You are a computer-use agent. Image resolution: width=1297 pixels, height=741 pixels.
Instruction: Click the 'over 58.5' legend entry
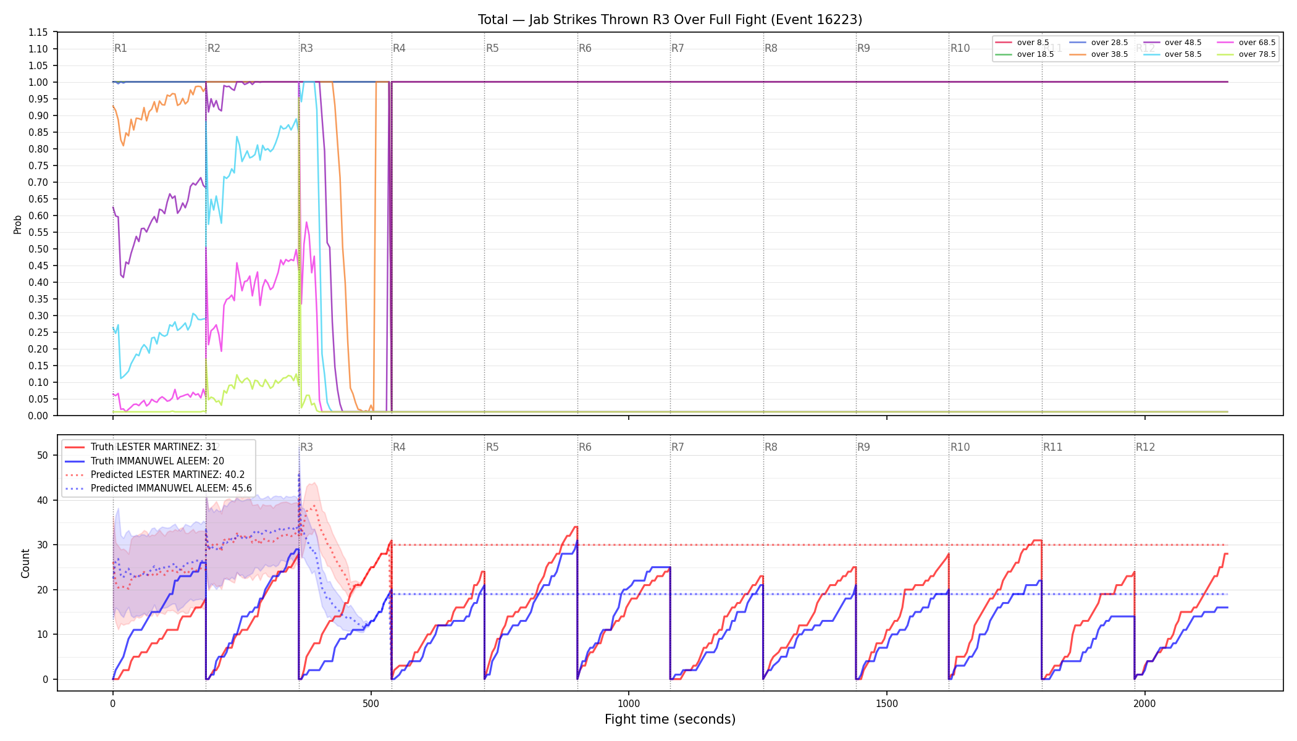click(x=1172, y=54)
